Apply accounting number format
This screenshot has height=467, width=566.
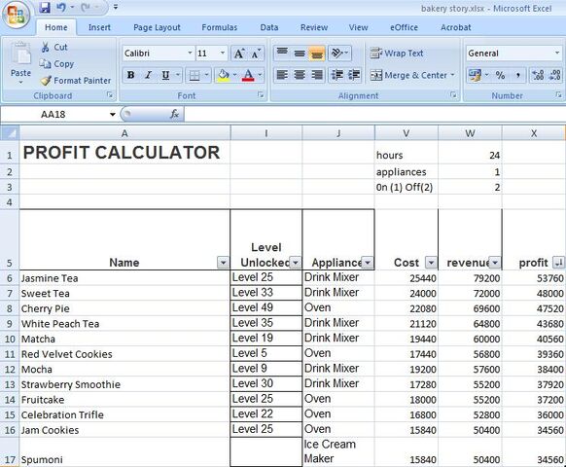475,75
